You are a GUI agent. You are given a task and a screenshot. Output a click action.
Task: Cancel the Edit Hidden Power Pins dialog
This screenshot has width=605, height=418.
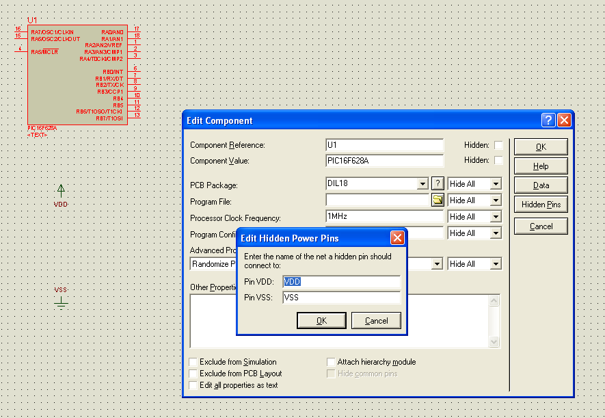click(x=376, y=321)
